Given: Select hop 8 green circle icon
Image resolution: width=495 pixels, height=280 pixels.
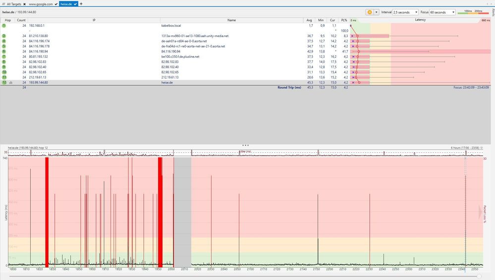Looking at the screenshot, I should tap(4, 62).
